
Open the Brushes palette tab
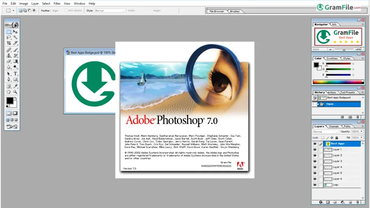point(235,11)
